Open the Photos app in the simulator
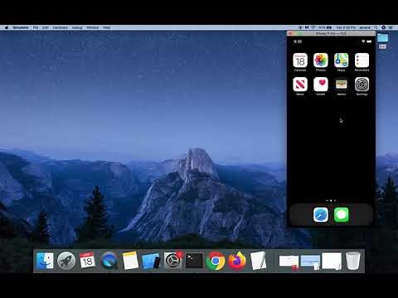398x298 pixels. click(x=321, y=60)
